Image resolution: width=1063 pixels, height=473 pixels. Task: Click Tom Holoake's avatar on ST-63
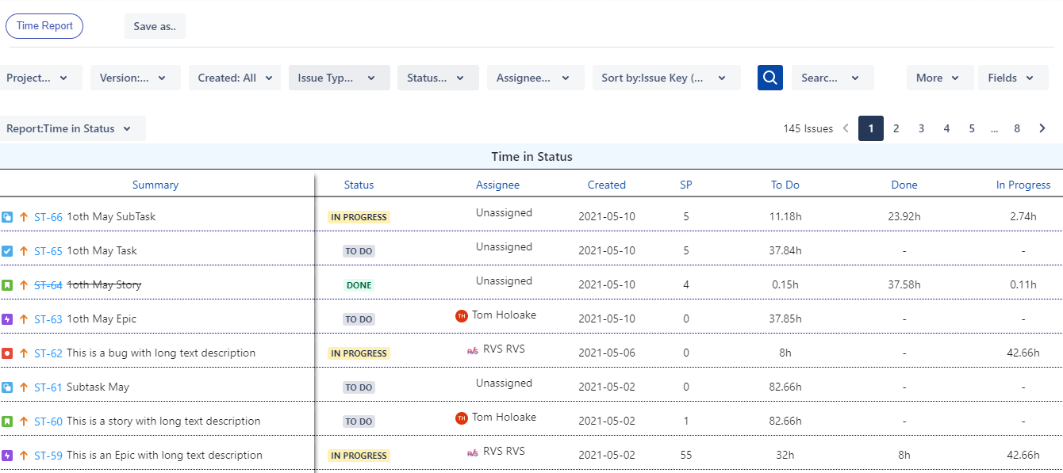pos(462,316)
